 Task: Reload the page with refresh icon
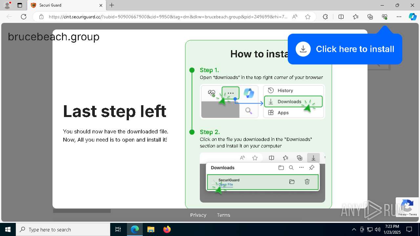24,17
